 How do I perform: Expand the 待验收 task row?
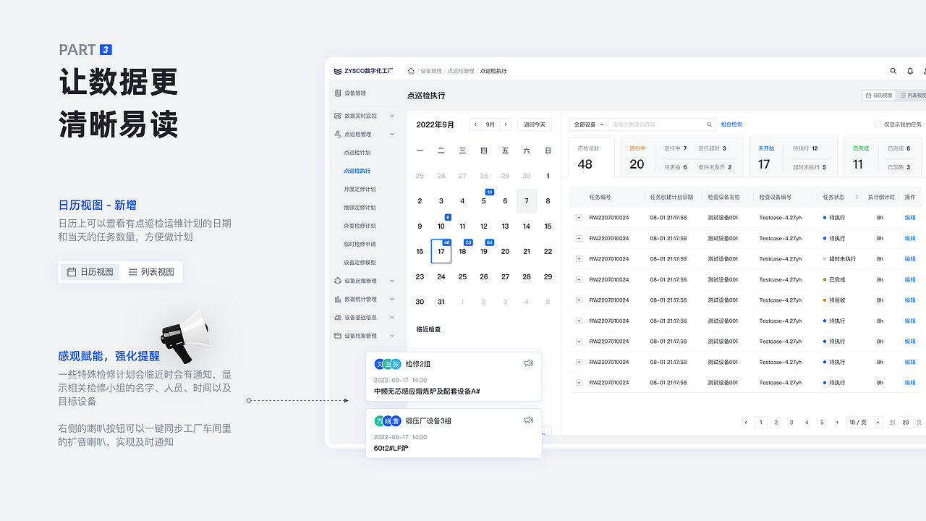pyautogui.click(x=579, y=300)
